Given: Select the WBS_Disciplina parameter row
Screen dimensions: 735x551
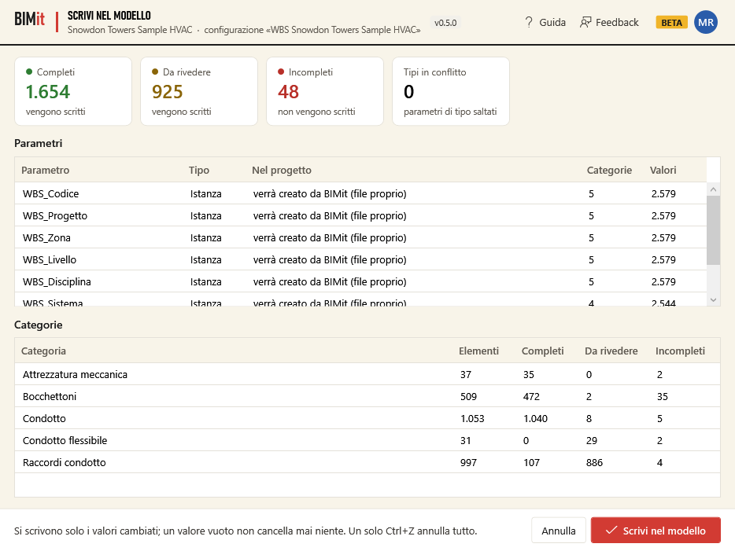Looking at the screenshot, I should pyautogui.click(x=360, y=281).
